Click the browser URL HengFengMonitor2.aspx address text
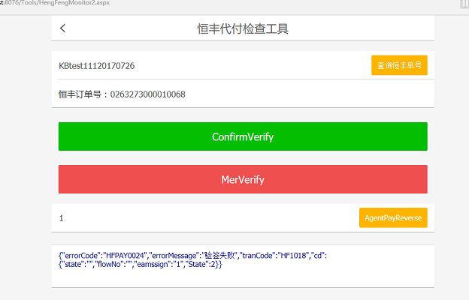The image size is (469, 300). pyautogui.click(x=55, y=3)
